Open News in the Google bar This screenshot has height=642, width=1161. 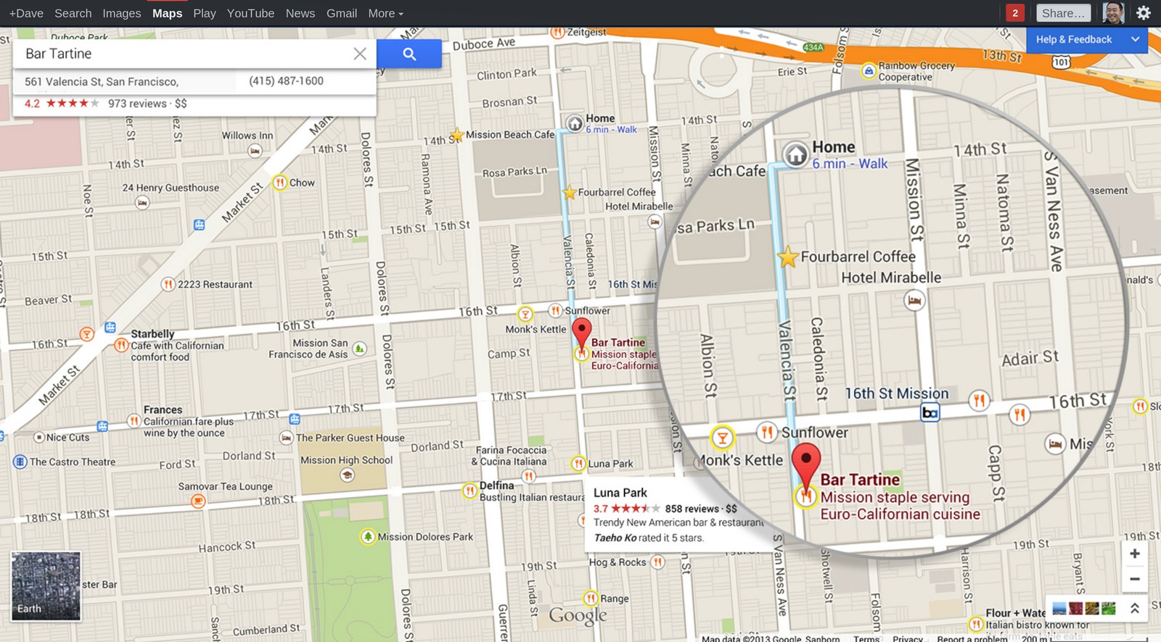(300, 13)
